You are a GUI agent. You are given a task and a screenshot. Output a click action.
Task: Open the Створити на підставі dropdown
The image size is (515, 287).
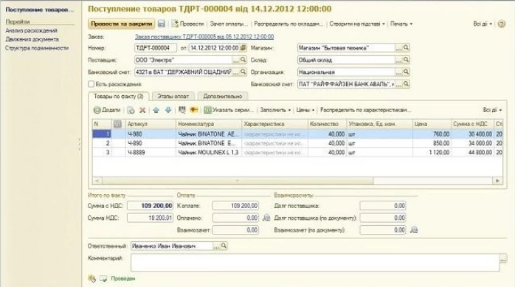point(357,24)
